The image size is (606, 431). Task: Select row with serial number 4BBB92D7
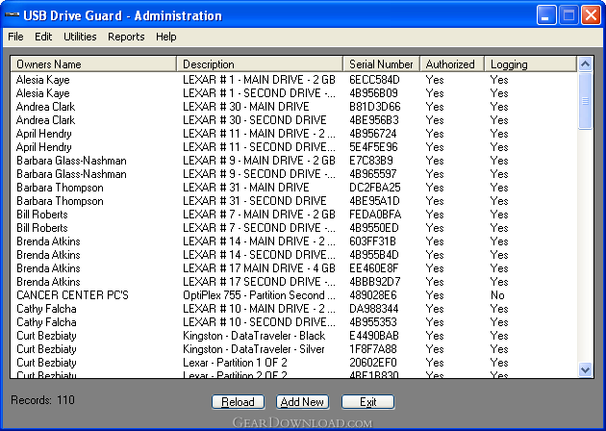293,282
